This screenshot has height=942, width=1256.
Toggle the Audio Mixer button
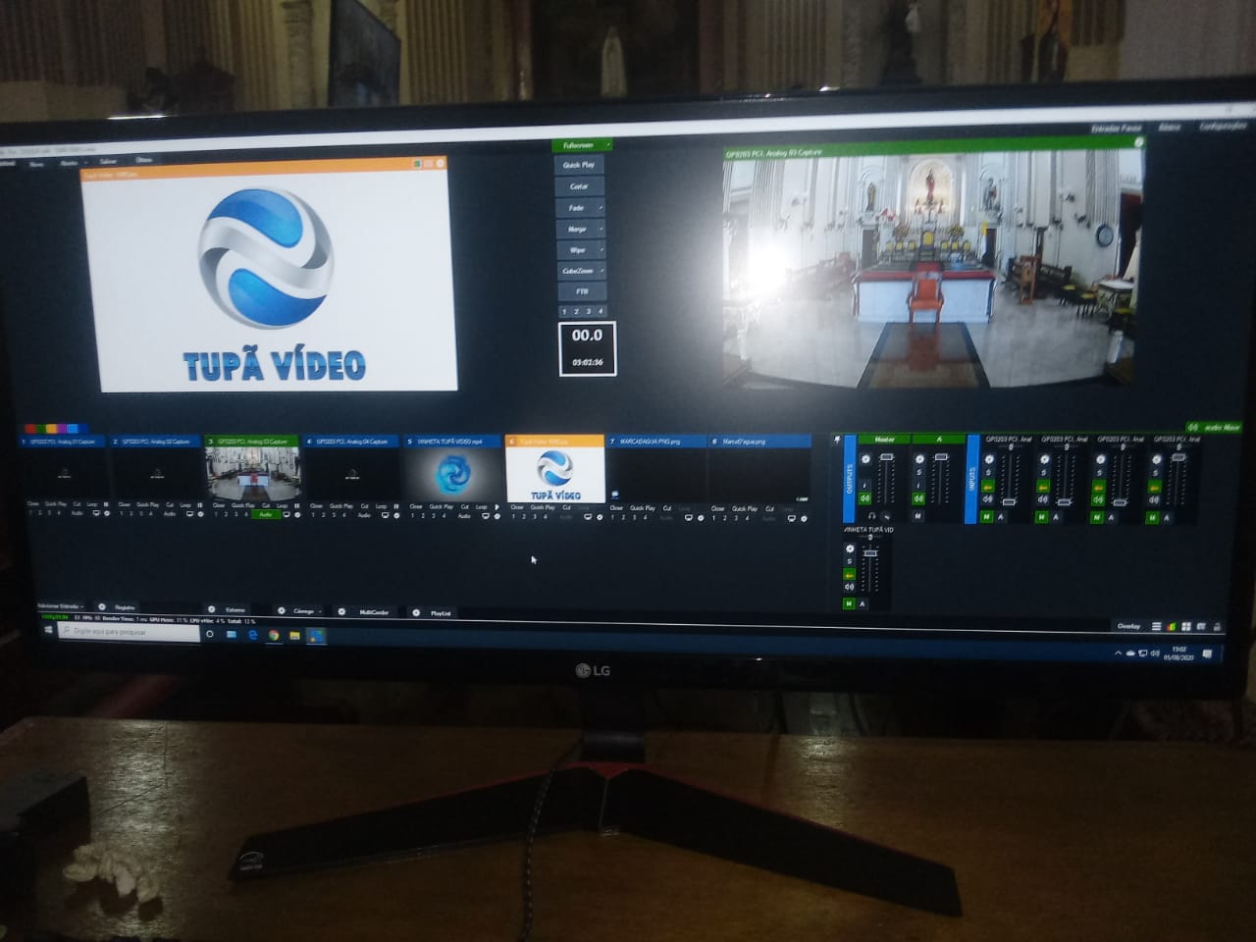pos(1214,428)
